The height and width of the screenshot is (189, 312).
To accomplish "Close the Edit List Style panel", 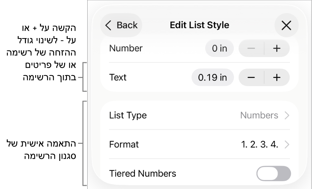I will coord(286,25).
